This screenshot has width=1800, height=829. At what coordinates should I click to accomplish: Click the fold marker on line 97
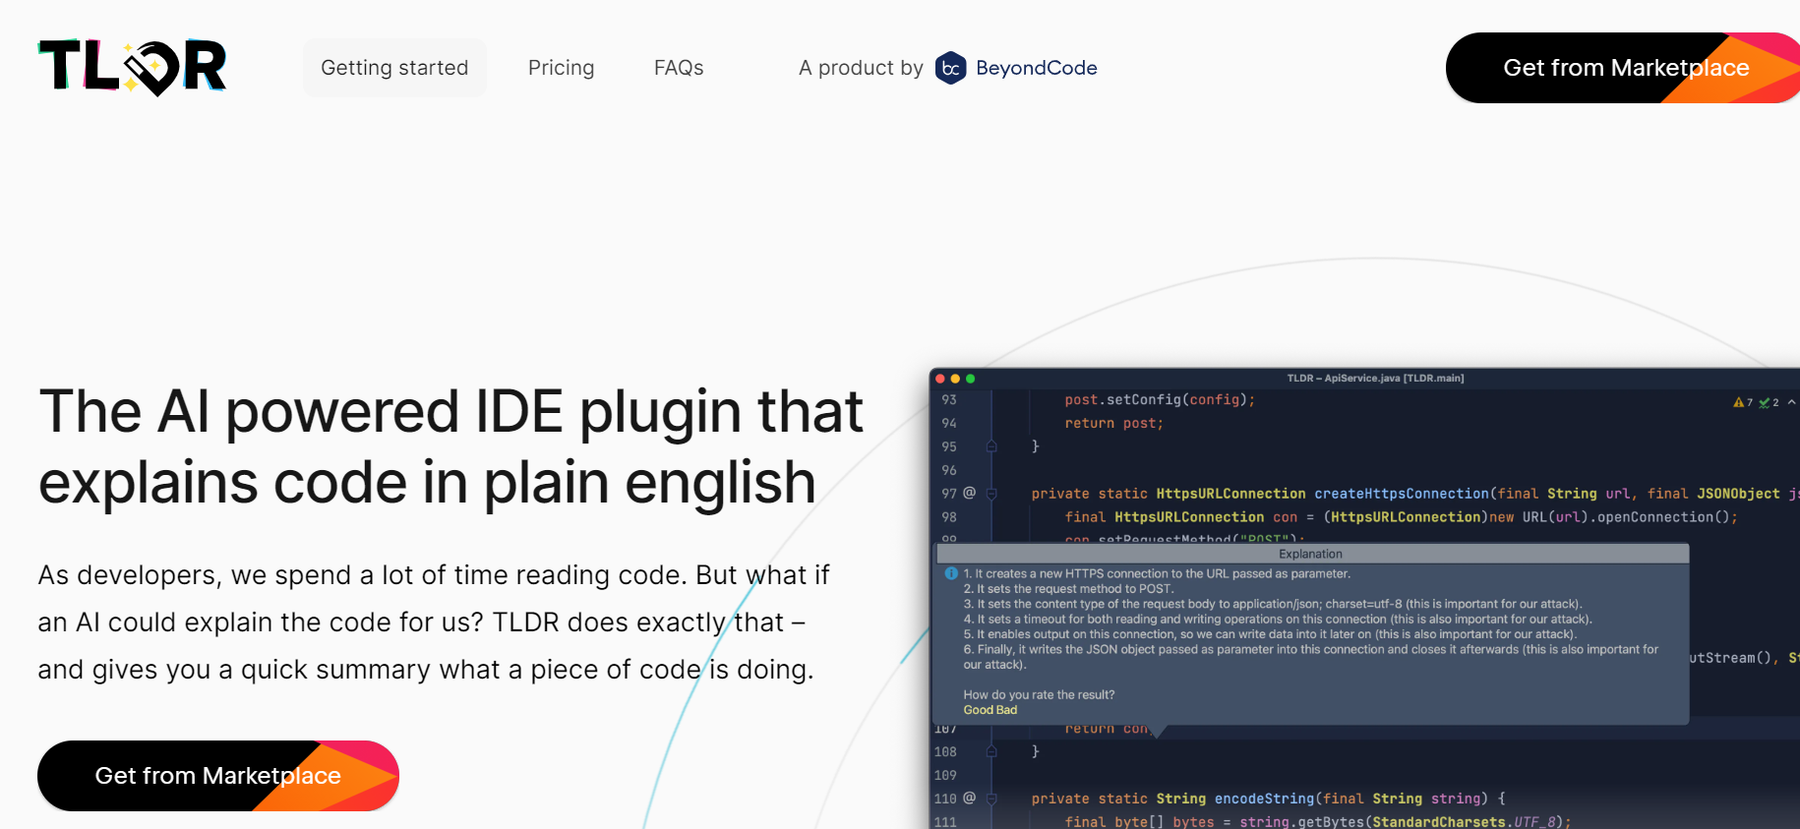(991, 494)
